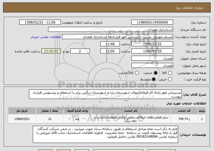This screenshot has height=151, width=214.
Task: Click the creation date field 1398/02/22
Action: point(152,44)
